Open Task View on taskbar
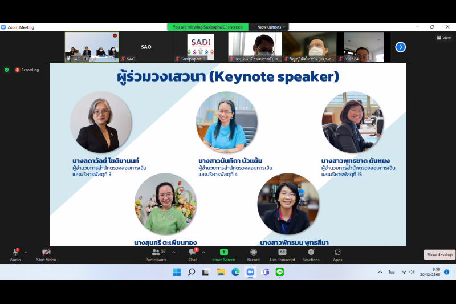 [206, 272]
